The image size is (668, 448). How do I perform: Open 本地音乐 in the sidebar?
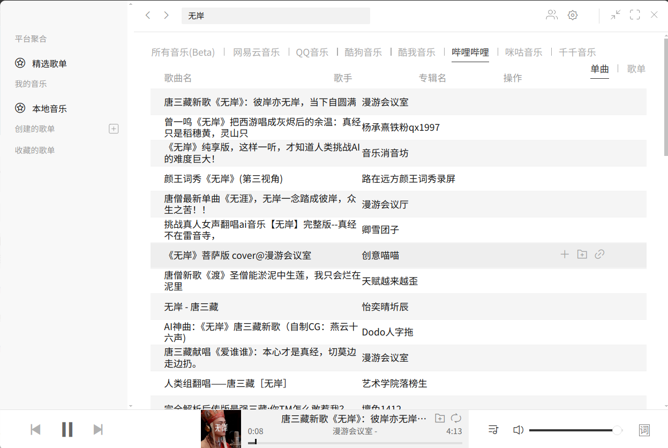click(49, 109)
